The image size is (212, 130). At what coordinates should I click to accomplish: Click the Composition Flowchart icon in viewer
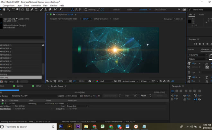pyautogui.click(x=164, y=81)
